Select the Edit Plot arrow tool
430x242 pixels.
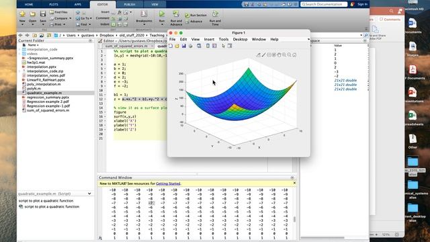[x=223, y=46]
